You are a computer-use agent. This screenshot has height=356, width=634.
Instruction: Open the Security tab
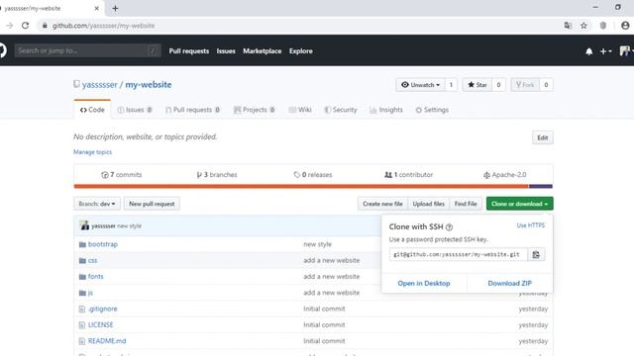point(341,110)
